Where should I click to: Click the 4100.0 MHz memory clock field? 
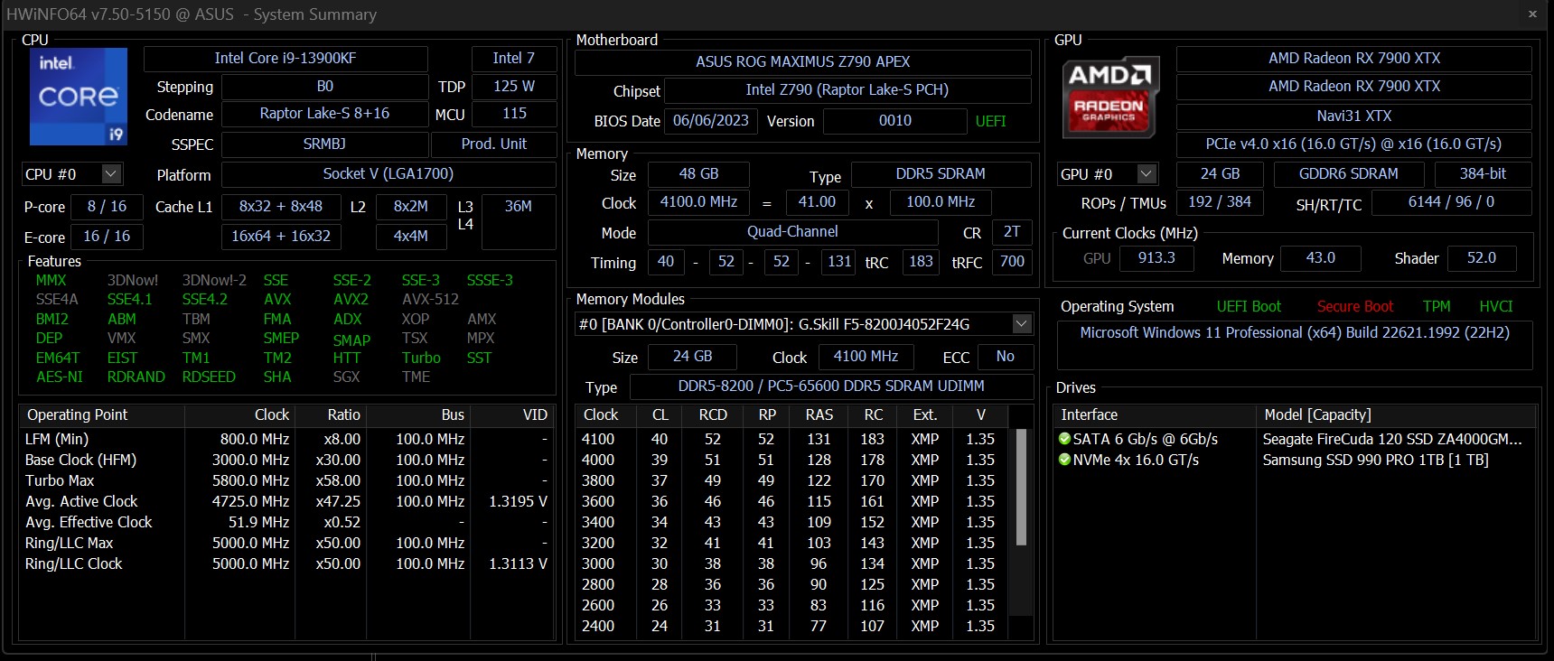click(698, 202)
